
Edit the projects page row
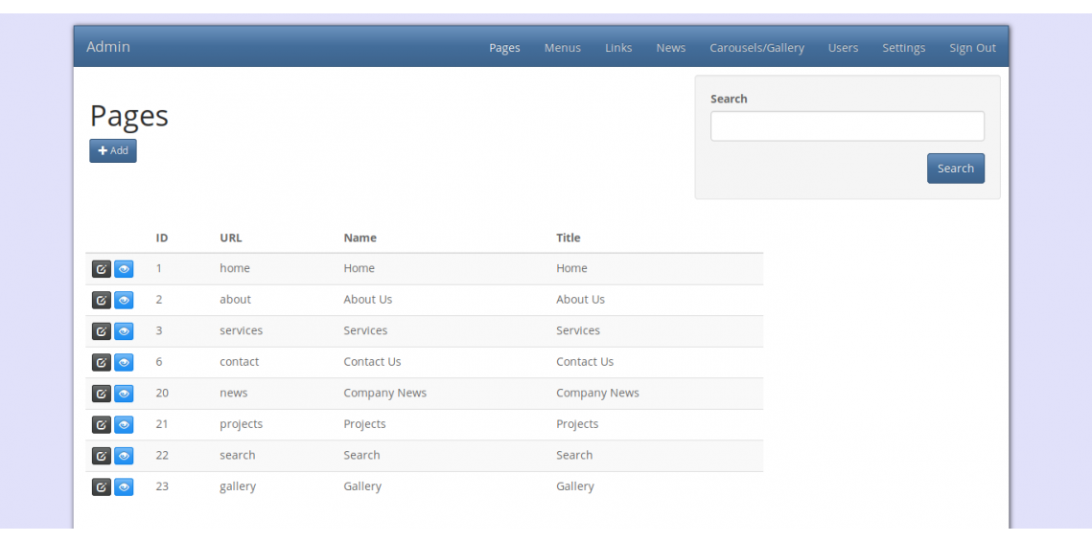click(x=102, y=424)
